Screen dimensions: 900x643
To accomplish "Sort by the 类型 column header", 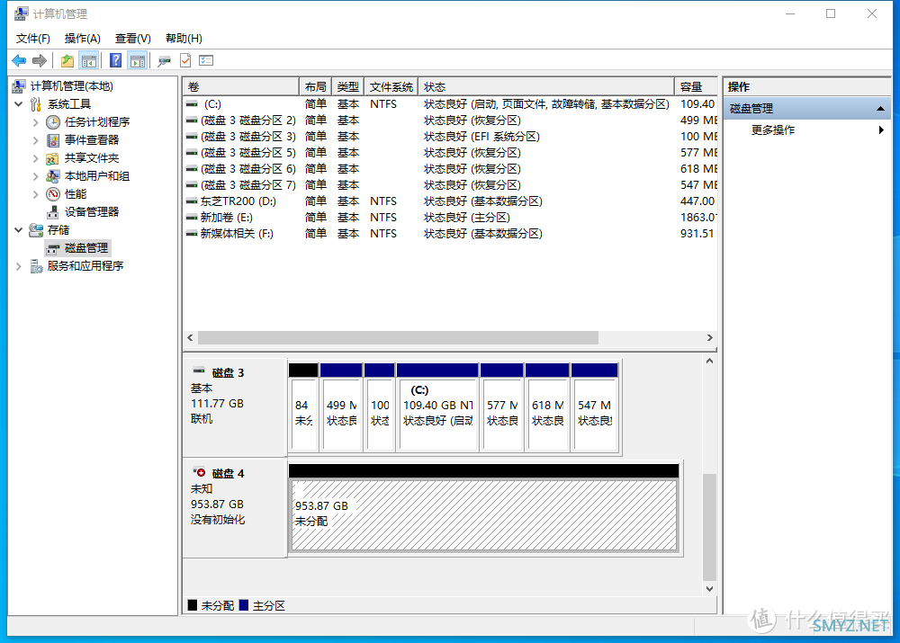I will 347,86.
